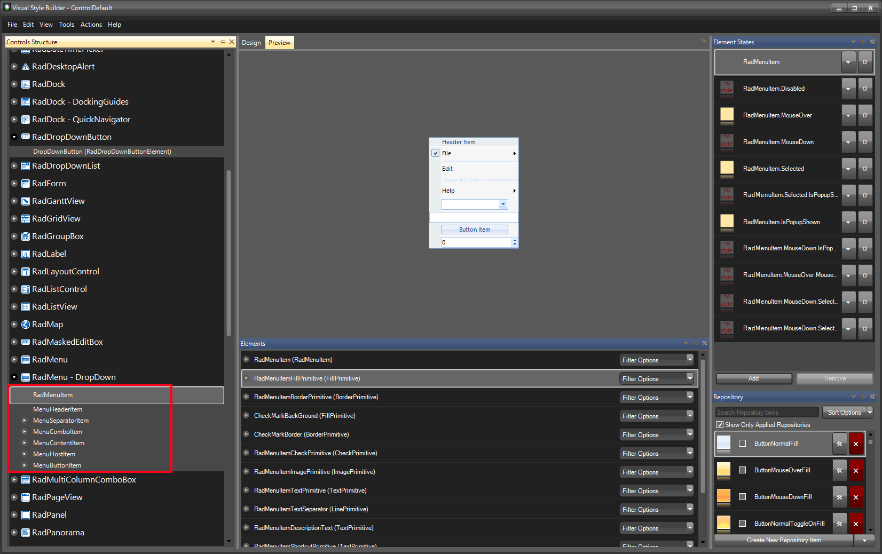Collapse the RadMenu - DropDown node
882x554 pixels.
coord(14,377)
